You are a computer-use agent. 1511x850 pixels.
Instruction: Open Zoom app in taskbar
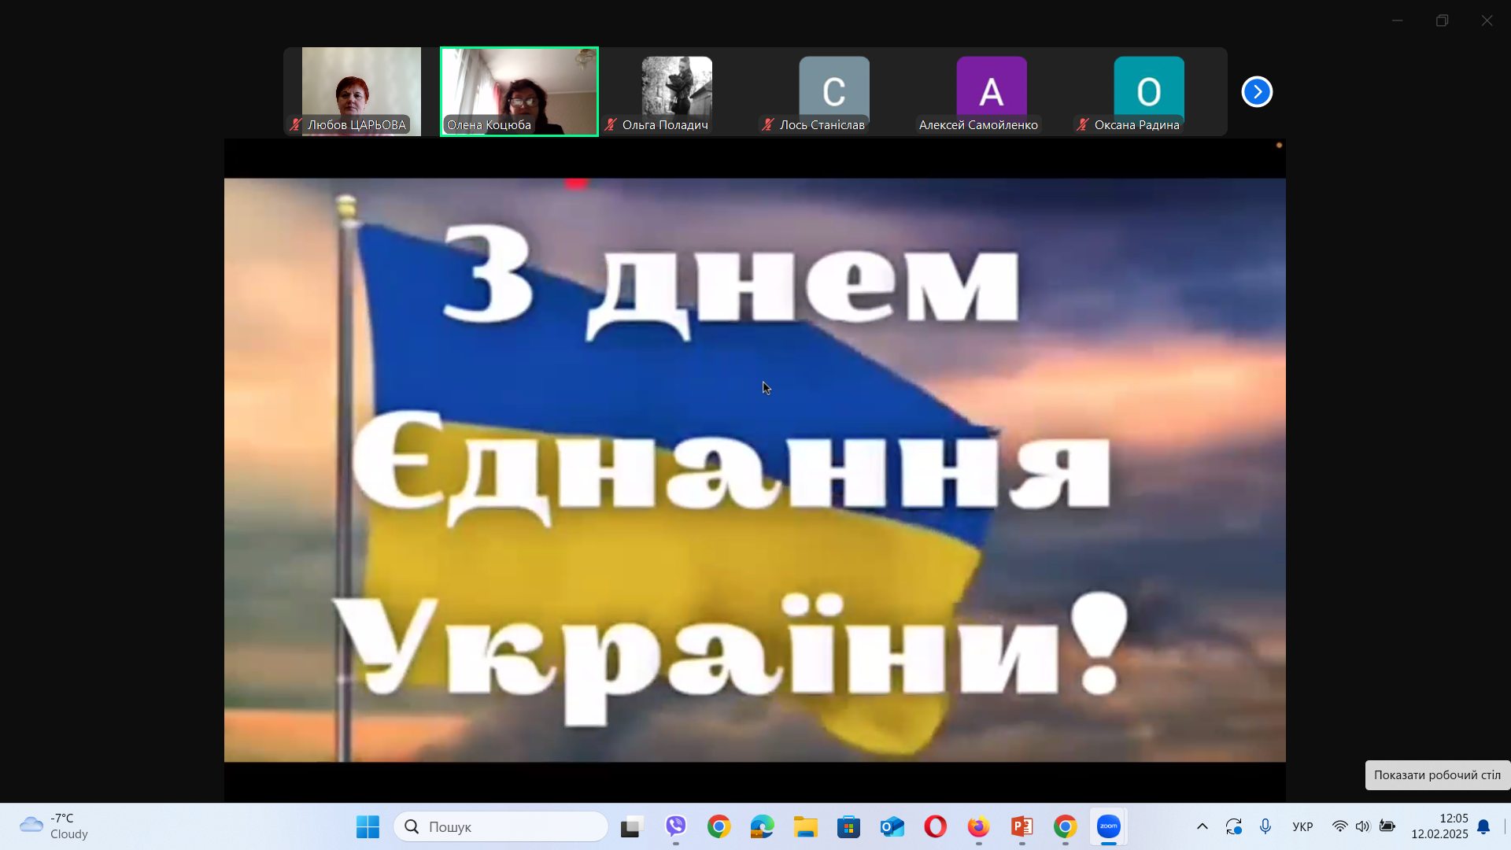tap(1108, 826)
